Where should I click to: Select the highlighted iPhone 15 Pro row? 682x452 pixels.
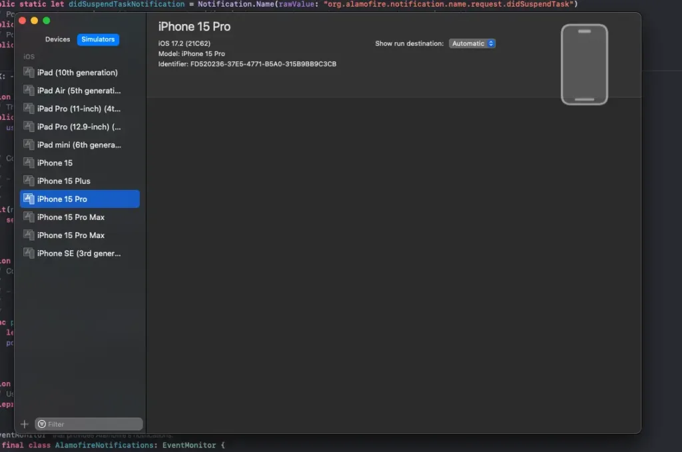(80, 199)
